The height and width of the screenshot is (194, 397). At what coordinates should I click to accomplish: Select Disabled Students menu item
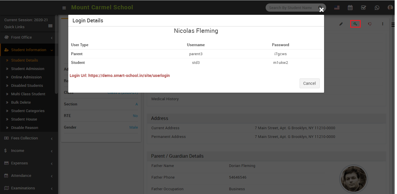[x=27, y=86]
